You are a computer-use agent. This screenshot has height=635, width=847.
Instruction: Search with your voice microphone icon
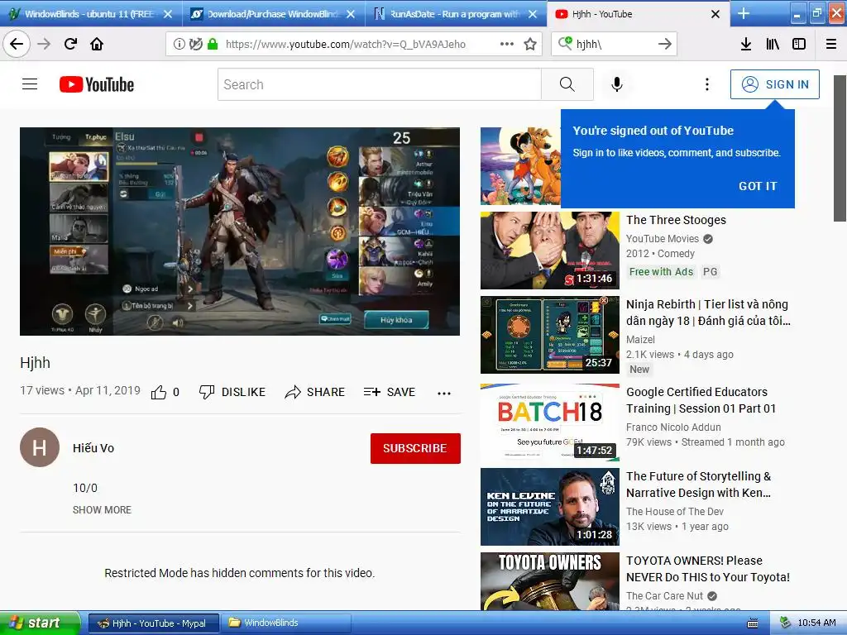(617, 84)
